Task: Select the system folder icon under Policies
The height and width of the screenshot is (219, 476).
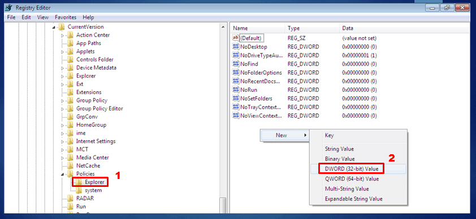Action: coord(79,190)
